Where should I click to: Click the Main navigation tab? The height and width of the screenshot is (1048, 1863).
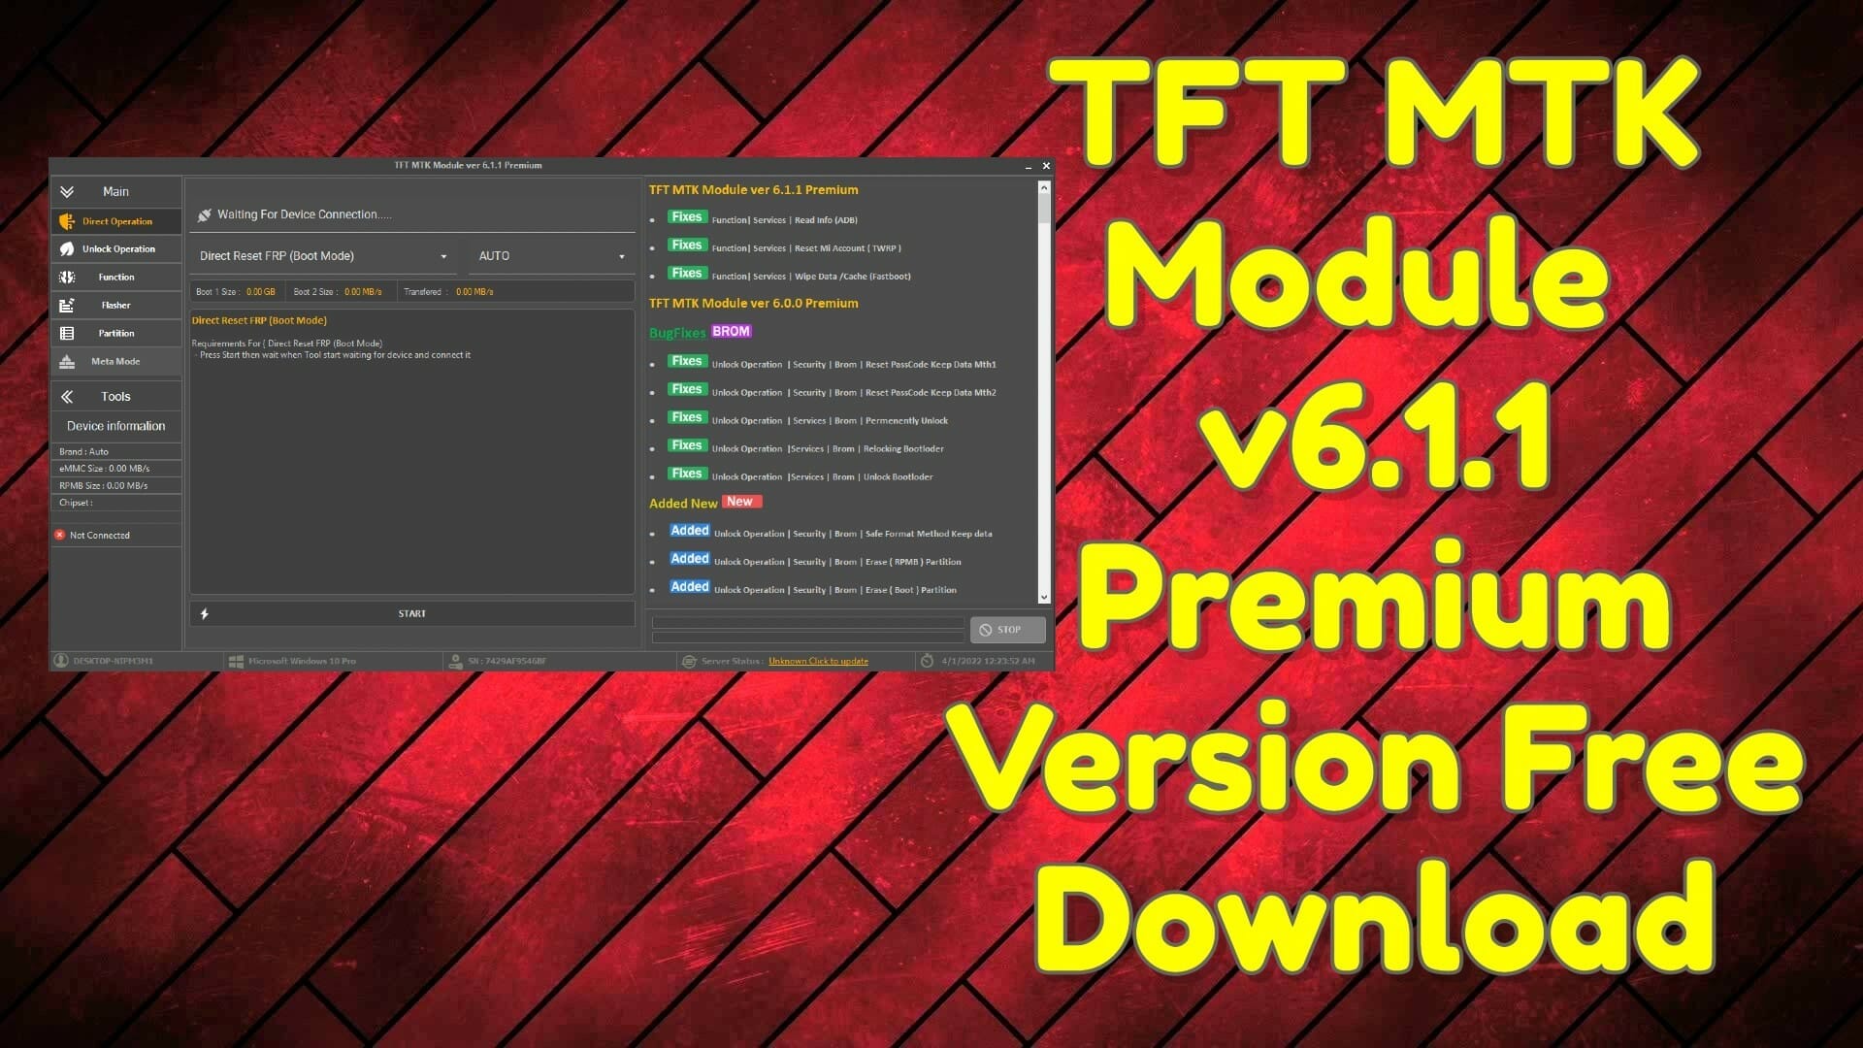[x=116, y=190]
